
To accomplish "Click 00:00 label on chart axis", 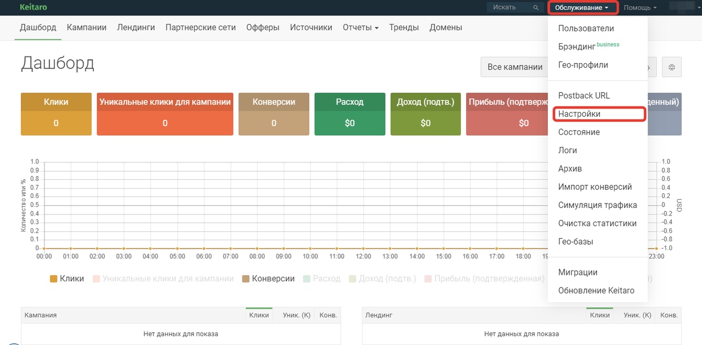I will pos(44,256).
